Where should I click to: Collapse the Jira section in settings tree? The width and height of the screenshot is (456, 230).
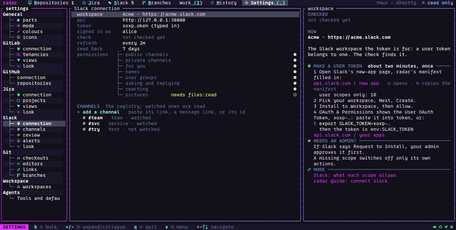click(9, 89)
